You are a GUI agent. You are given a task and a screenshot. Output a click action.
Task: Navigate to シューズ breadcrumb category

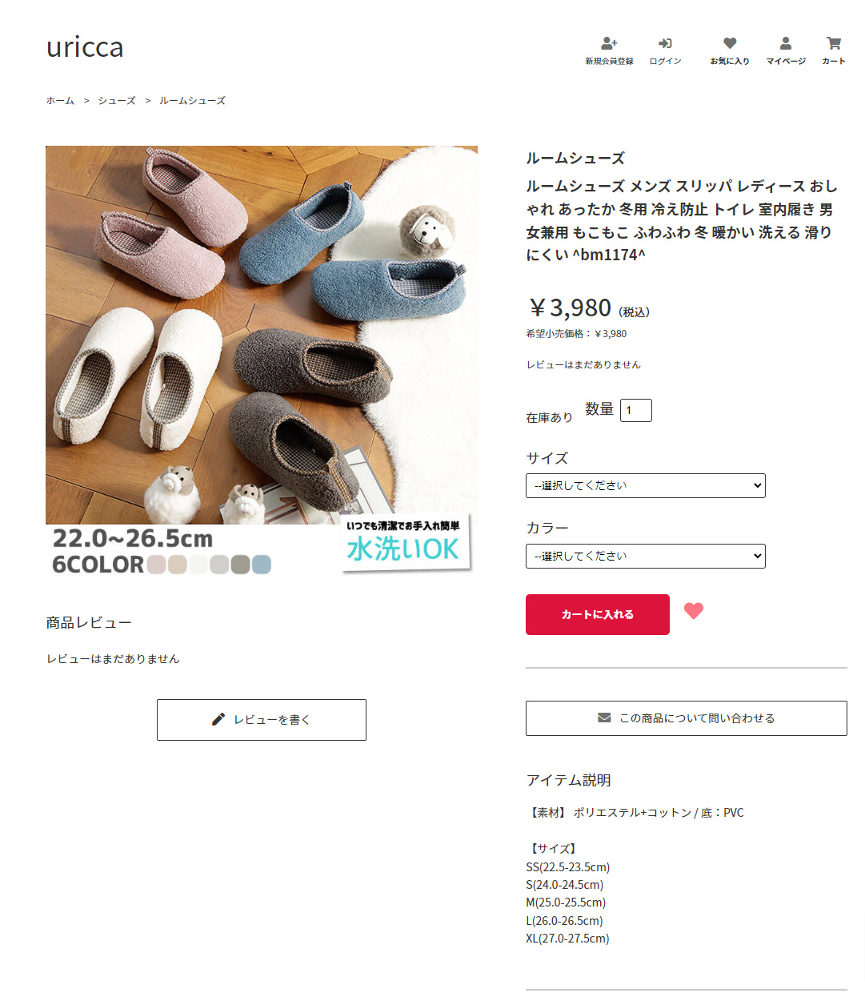(x=117, y=101)
